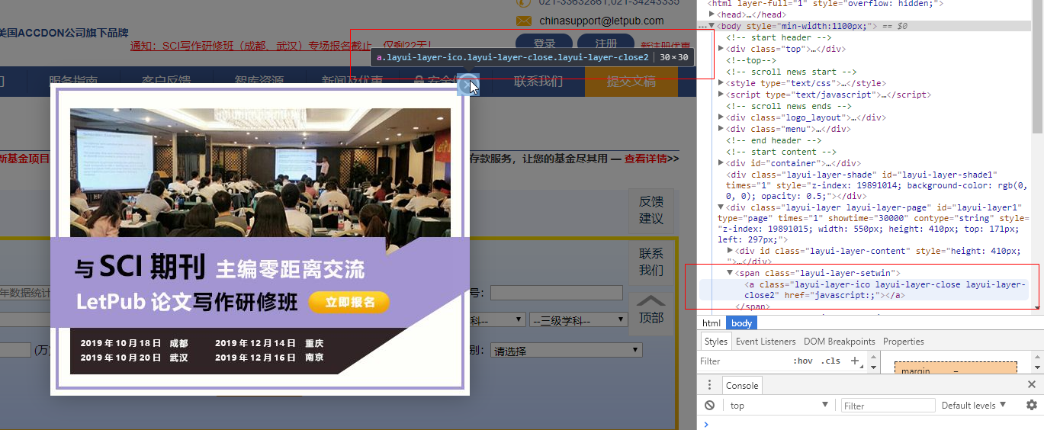
Task: Select the html breadcrumb
Action: click(712, 323)
